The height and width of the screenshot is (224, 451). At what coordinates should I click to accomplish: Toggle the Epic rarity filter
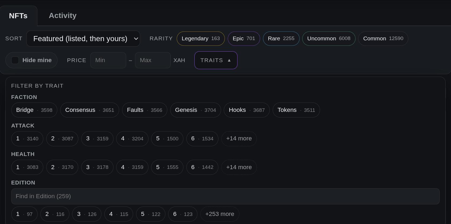(x=244, y=38)
